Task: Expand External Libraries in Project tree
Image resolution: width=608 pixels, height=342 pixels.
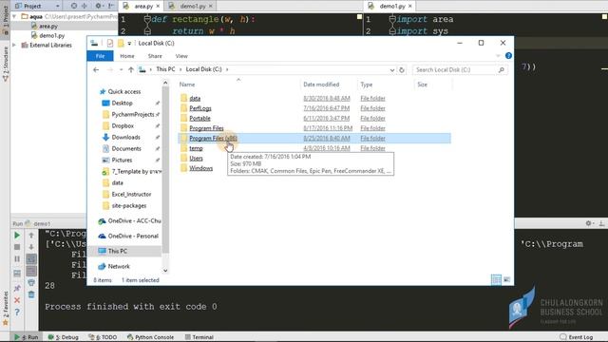Action: tap(14, 45)
